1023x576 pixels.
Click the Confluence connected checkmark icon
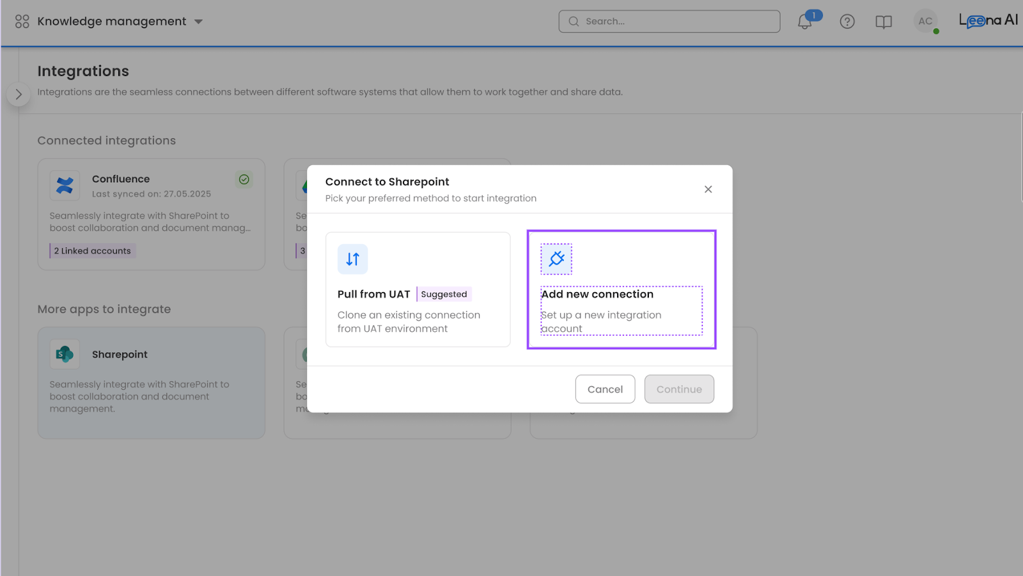244,180
